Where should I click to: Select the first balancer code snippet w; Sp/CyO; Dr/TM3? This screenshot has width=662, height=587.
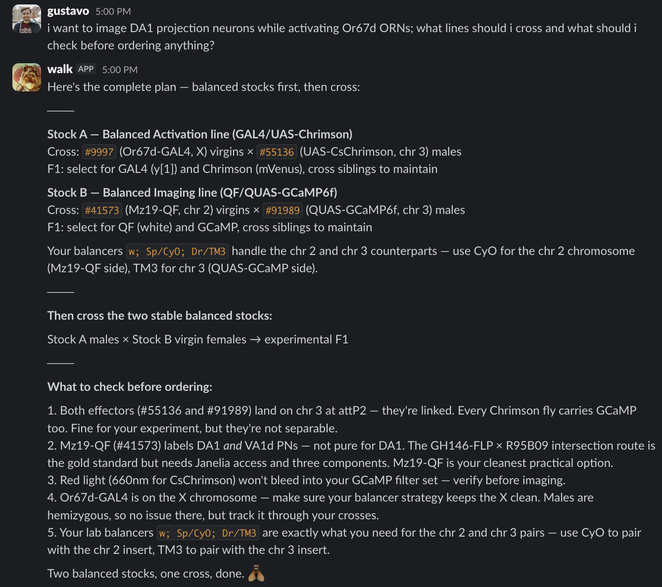[177, 251]
